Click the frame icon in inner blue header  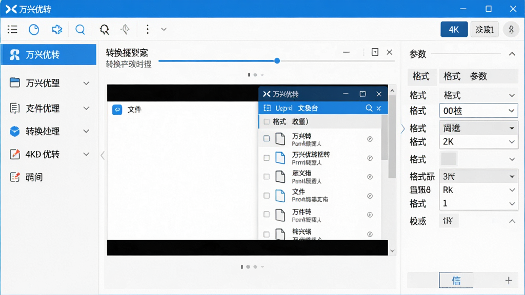pos(267,108)
